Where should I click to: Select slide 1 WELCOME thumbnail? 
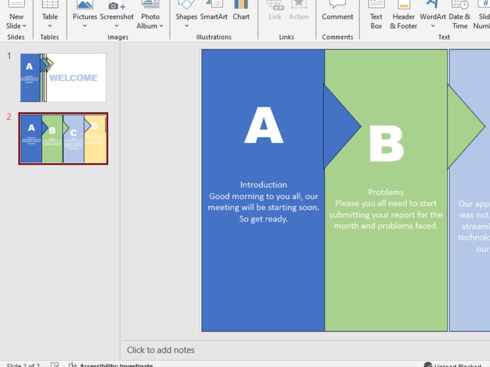point(63,78)
